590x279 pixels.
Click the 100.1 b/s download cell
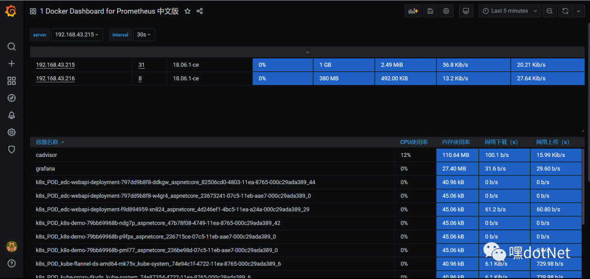point(504,155)
